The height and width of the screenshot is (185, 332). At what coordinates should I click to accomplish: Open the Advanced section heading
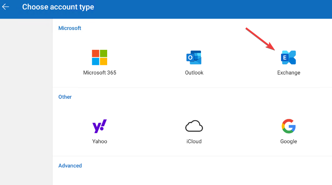70,166
